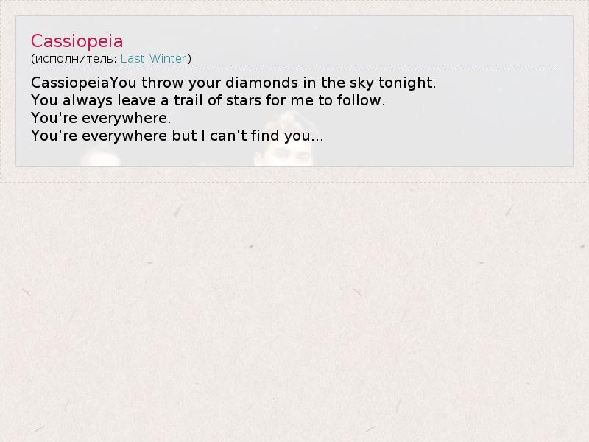The image size is (589, 442).
Task: Click the lyric line ending 'sky tonight'
Action: pyautogui.click(x=233, y=83)
